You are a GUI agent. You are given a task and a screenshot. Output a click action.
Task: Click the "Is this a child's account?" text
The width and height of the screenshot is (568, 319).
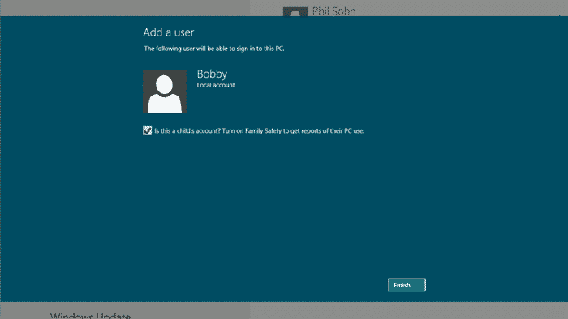click(x=187, y=131)
